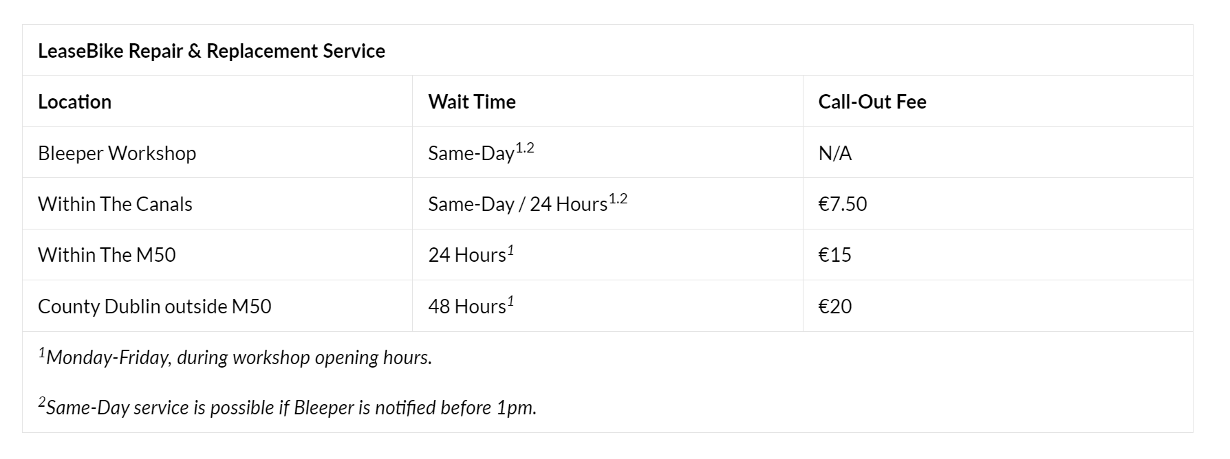Click the LeaseBike Repair & Replacement Service title
This screenshot has width=1230, height=459.
tap(211, 51)
